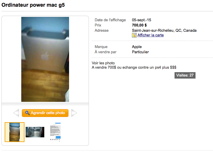Click the Voir les photo text
The image size is (213, 158).
(x=103, y=63)
